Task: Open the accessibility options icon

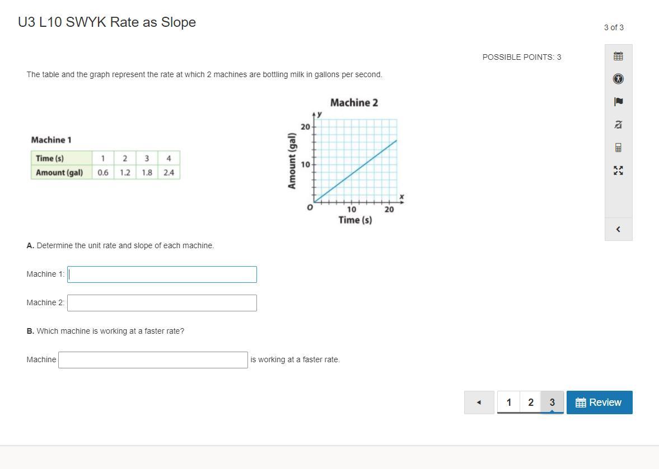Action: (x=618, y=79)
